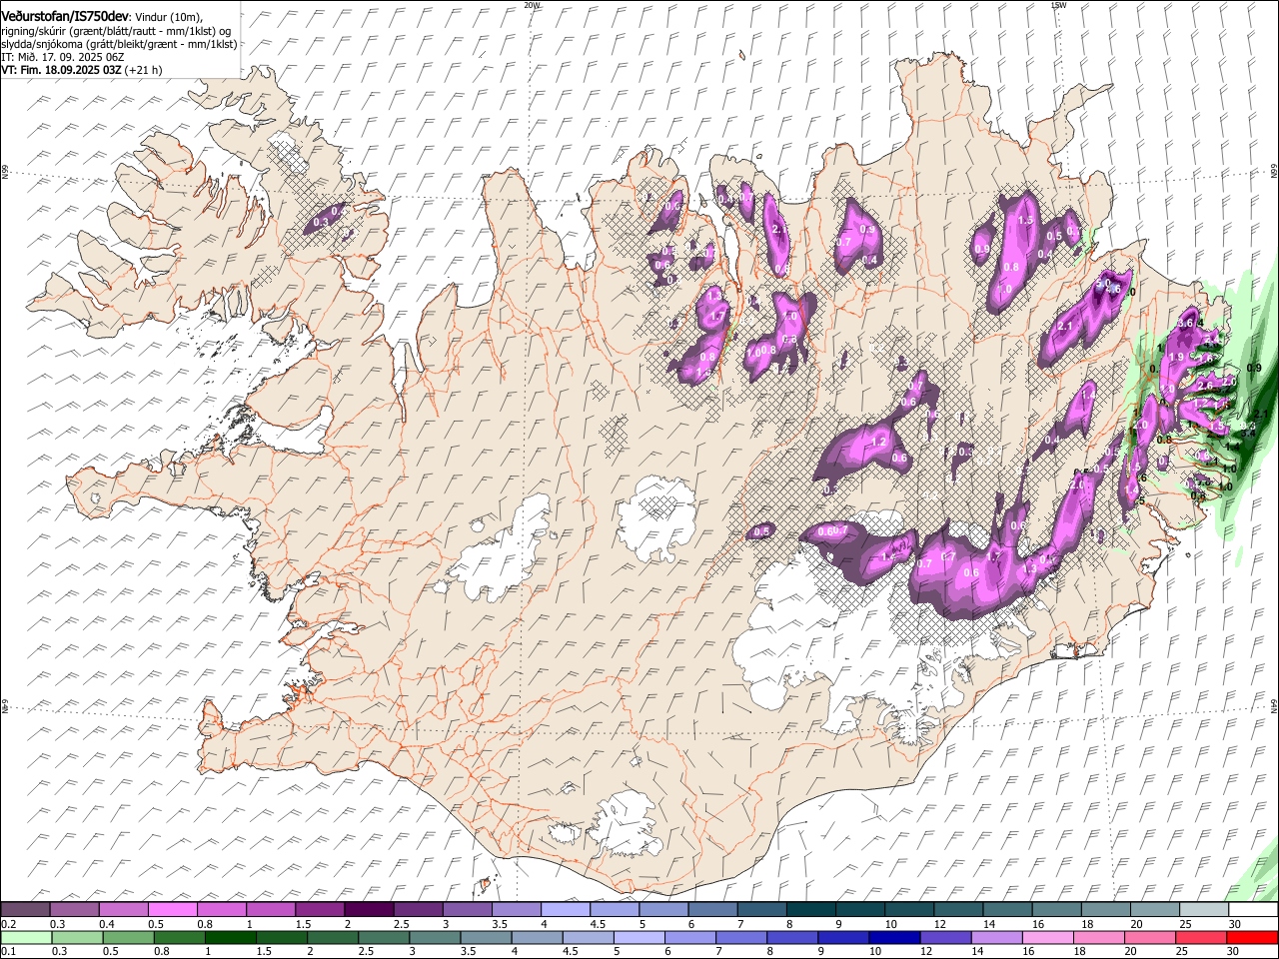Pick the pure red lower swatch above 30
The image size is (1279, 959).
point(1252,937)
